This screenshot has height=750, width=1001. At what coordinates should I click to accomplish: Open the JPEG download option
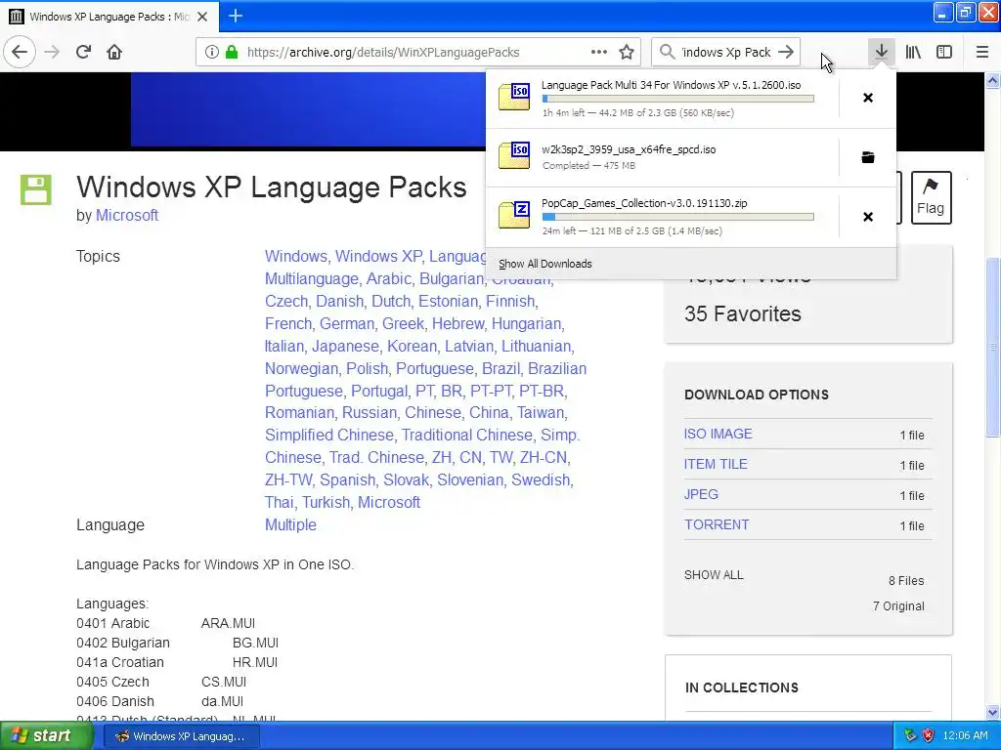pyautogui.click(x=701, y=494)
